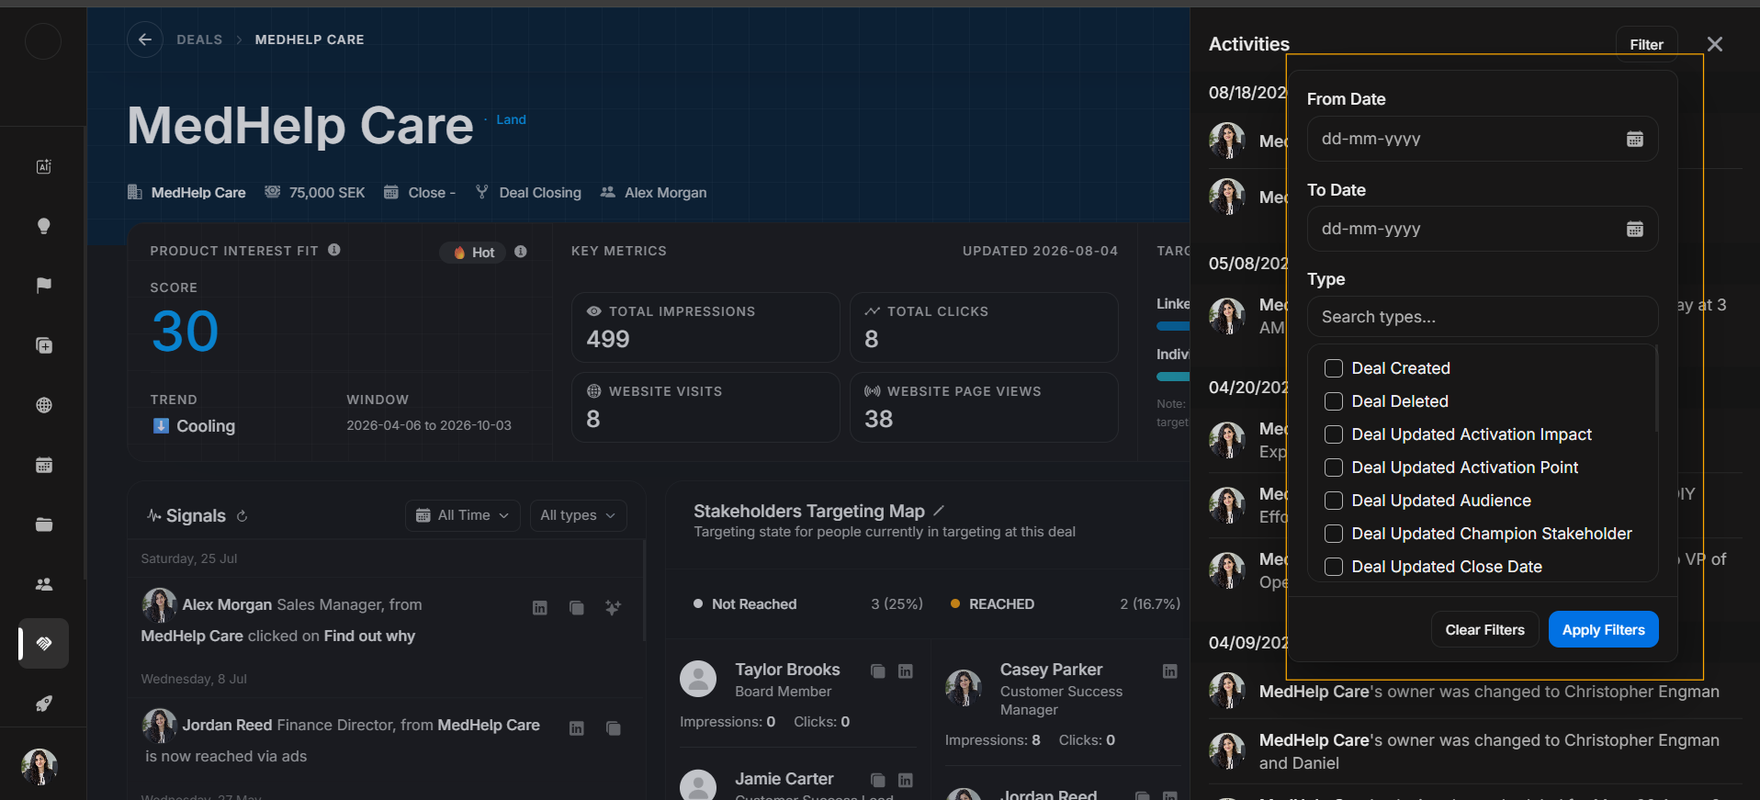Open the people icon in the sidebar

click(x=43, y=584)
